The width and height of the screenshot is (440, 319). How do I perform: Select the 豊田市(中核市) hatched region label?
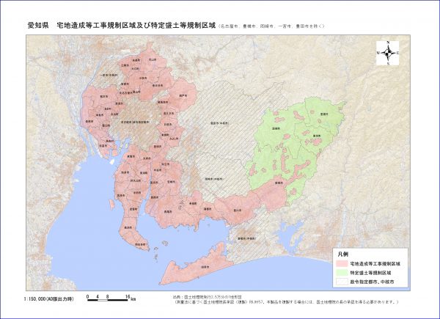click(x=218, y=123)
